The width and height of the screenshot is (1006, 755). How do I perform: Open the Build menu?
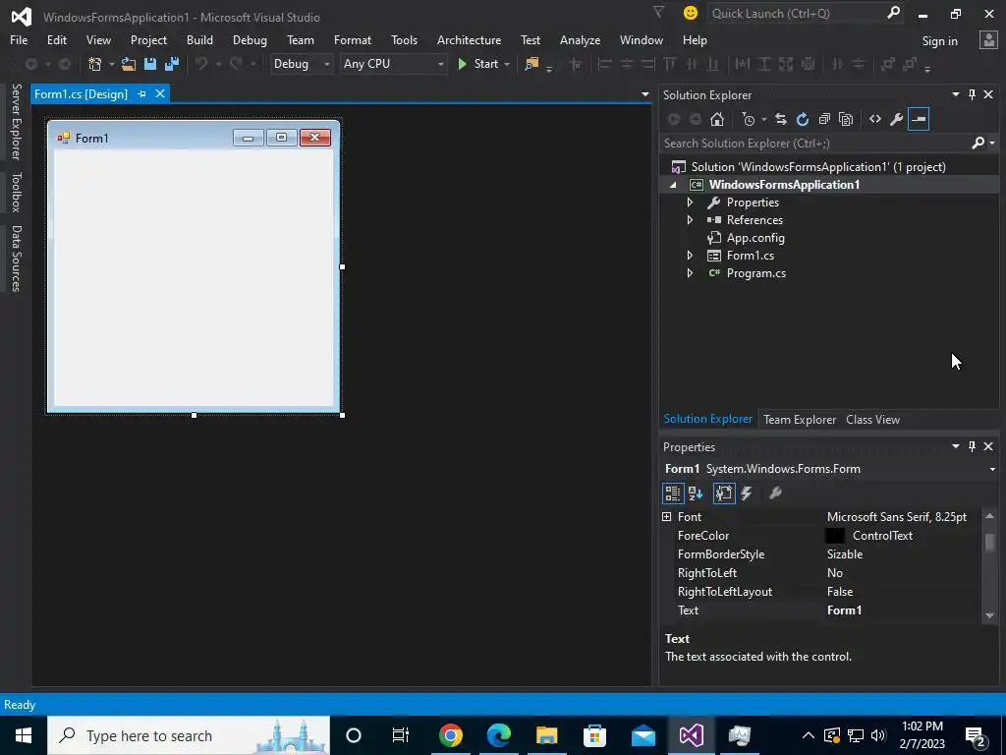(x=199, y=39)
